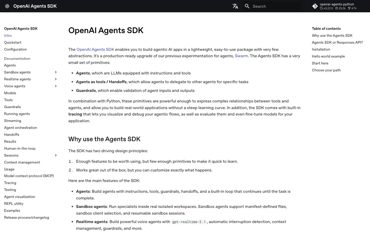Click the OpenAI Agents SDK sidebar heading
This screenshot has width=370, height=231.
coord(21,29)
